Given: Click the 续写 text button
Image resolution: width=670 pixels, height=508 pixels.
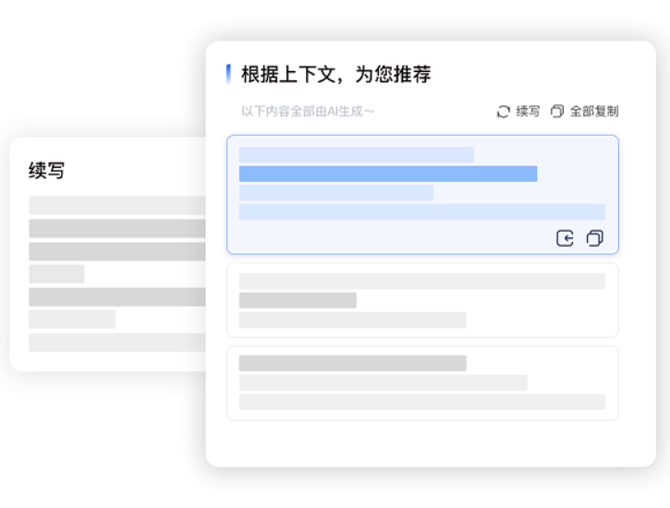Looking at the screenshot, I should click(x=528, y=112).
